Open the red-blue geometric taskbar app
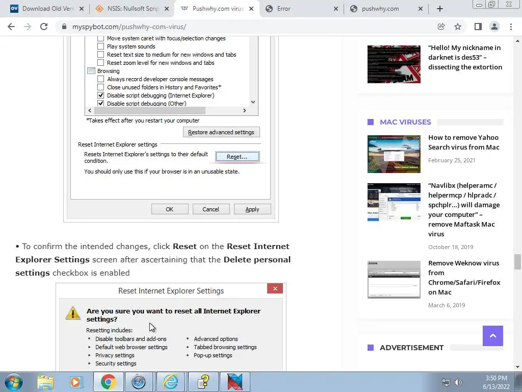This screenshot has width=522, height=392. point(234,382)
